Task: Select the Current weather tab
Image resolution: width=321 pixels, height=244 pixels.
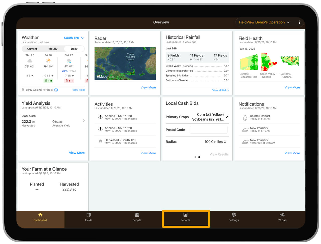Action: pos(32,49)
